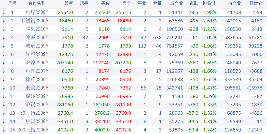The height and width of the screenshot is (134, 267).
Task: Click the M marker next to 不锈钢2206
Action: 47,20
